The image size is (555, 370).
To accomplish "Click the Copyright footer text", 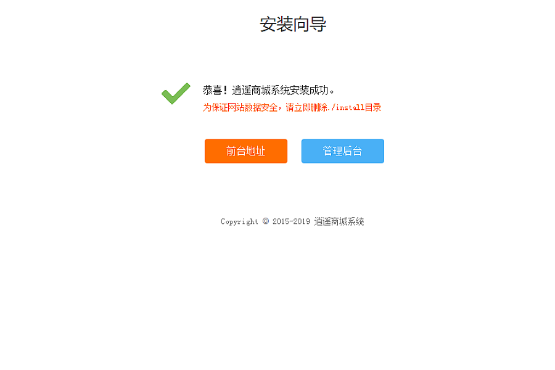I will click(x=292, y=221).
